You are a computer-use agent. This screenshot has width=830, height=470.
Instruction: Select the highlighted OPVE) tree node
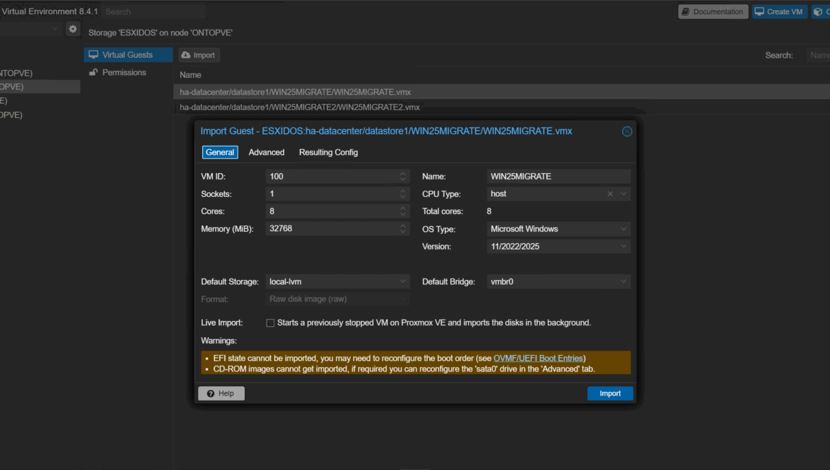tap(40, 86)
